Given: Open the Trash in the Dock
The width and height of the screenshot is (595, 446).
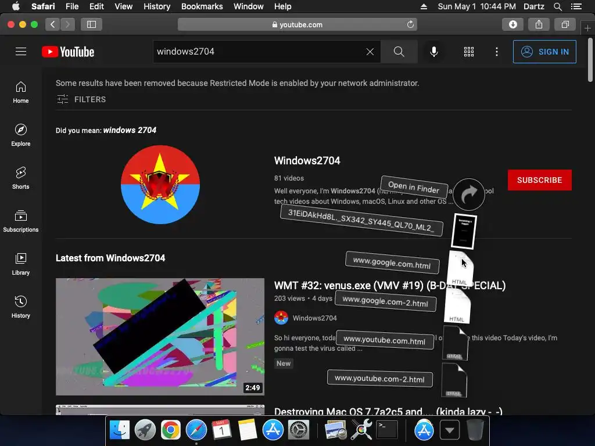Looking at the screenshot, I should 475,430.
